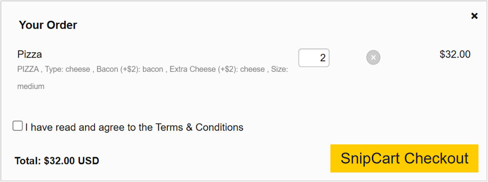This screenshot has width=488, height=182.
Task: Click the 'Type: cheese' option text
Action: (67, 70)
